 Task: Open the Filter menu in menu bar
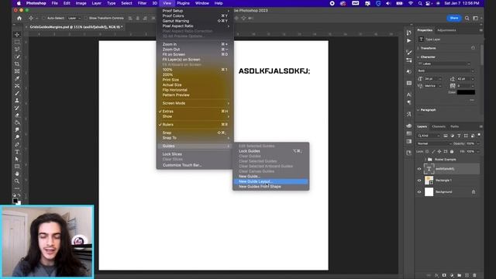142,3
